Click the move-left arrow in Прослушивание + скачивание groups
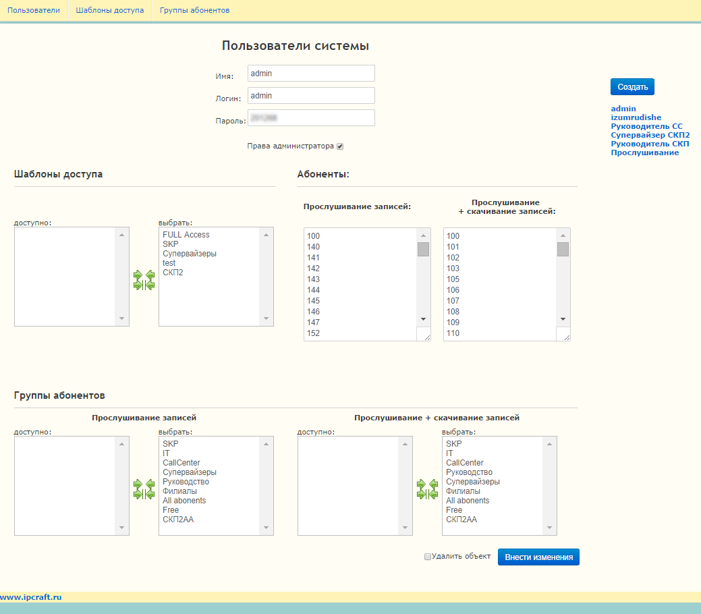The image size is (701, 614). coord(434,484)
